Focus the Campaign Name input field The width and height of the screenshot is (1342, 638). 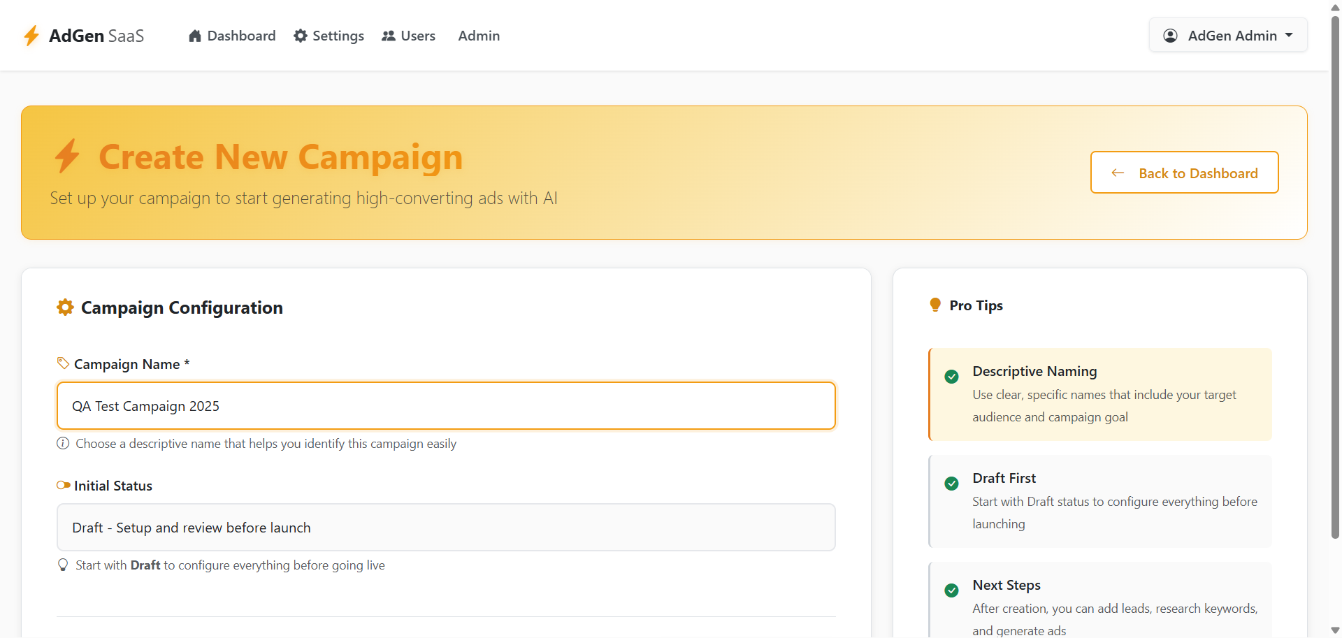click(x=446, y=406)
